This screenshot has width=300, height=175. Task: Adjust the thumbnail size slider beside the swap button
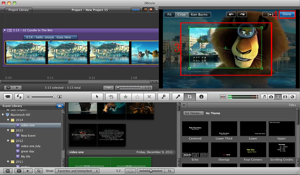pyautogui.click(x=43, y=97)
